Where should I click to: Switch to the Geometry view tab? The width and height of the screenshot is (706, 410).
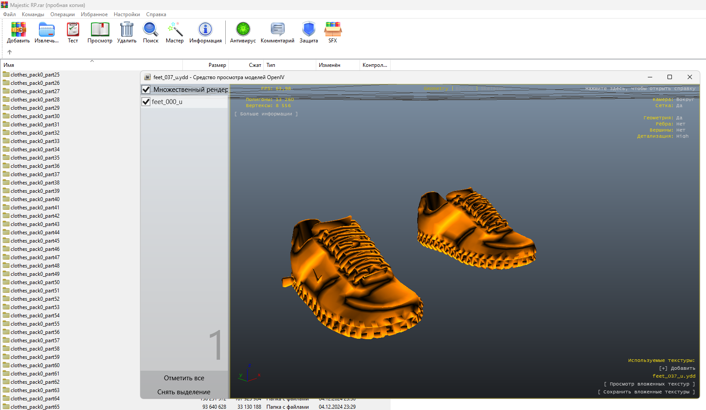coord(436,89)
